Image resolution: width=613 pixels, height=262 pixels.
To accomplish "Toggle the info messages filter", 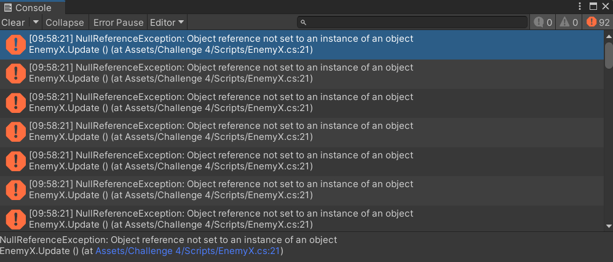I will click(543, 23).
